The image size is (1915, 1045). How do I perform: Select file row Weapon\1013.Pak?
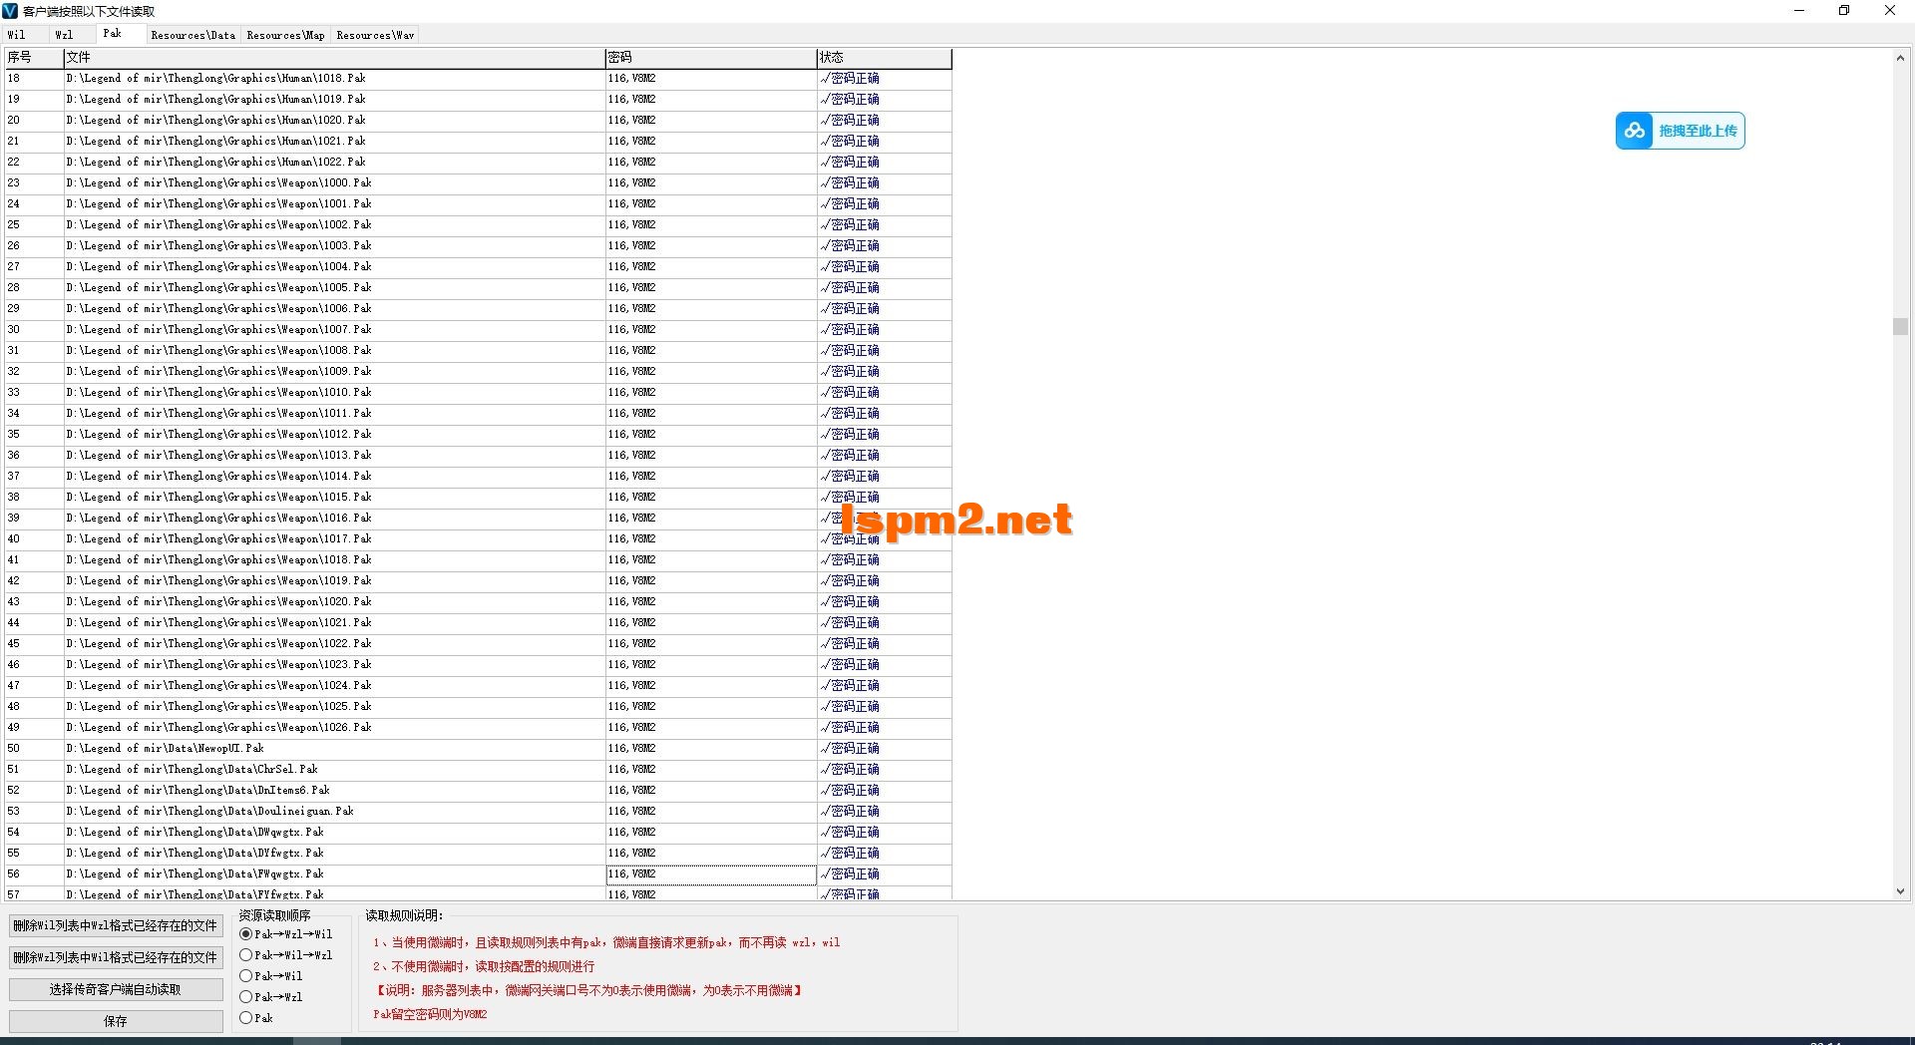click(x=334, y=455)
